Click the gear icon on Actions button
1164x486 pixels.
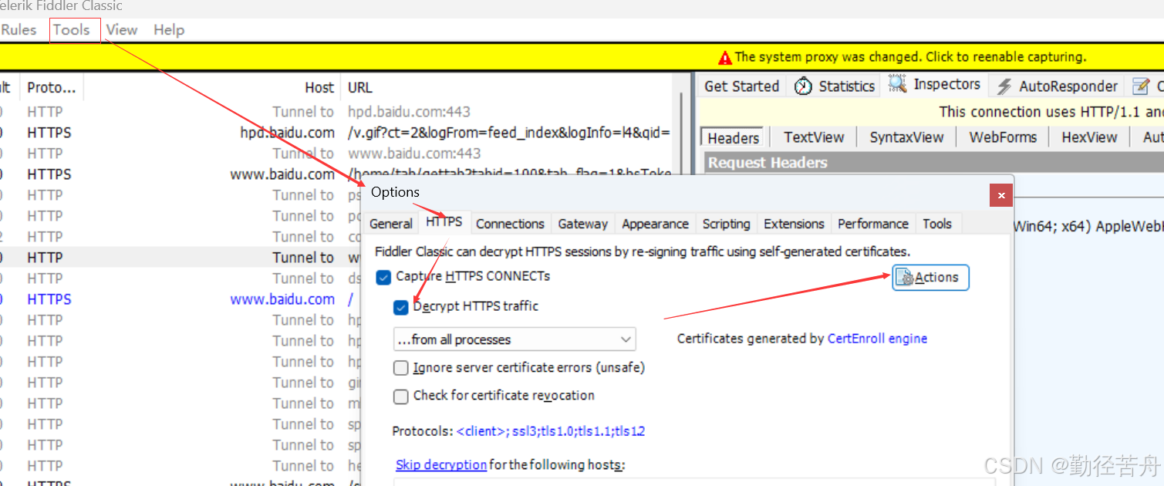905,278
